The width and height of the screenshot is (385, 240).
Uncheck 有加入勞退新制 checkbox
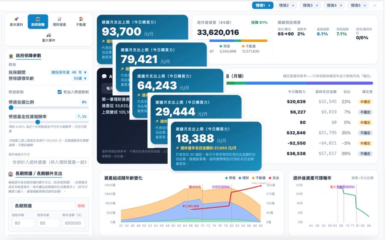[59, 92]
